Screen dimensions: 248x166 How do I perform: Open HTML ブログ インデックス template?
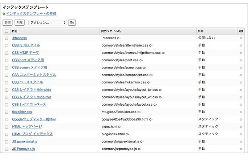coord(33,134)
